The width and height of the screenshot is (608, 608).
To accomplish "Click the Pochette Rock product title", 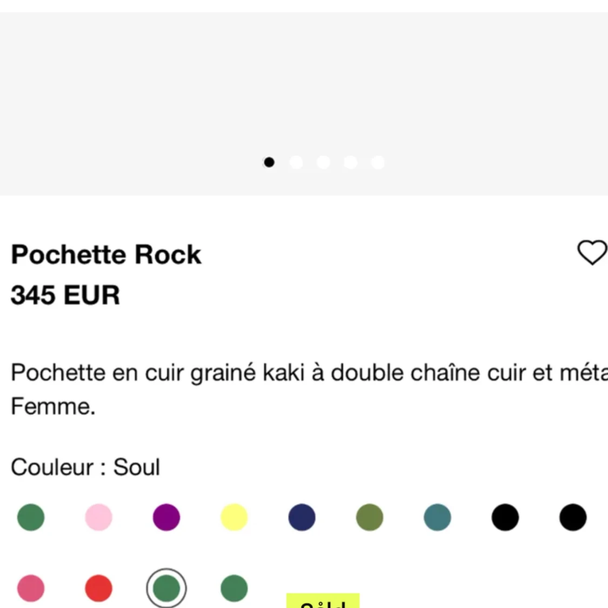I will click(x=106, y=255).
